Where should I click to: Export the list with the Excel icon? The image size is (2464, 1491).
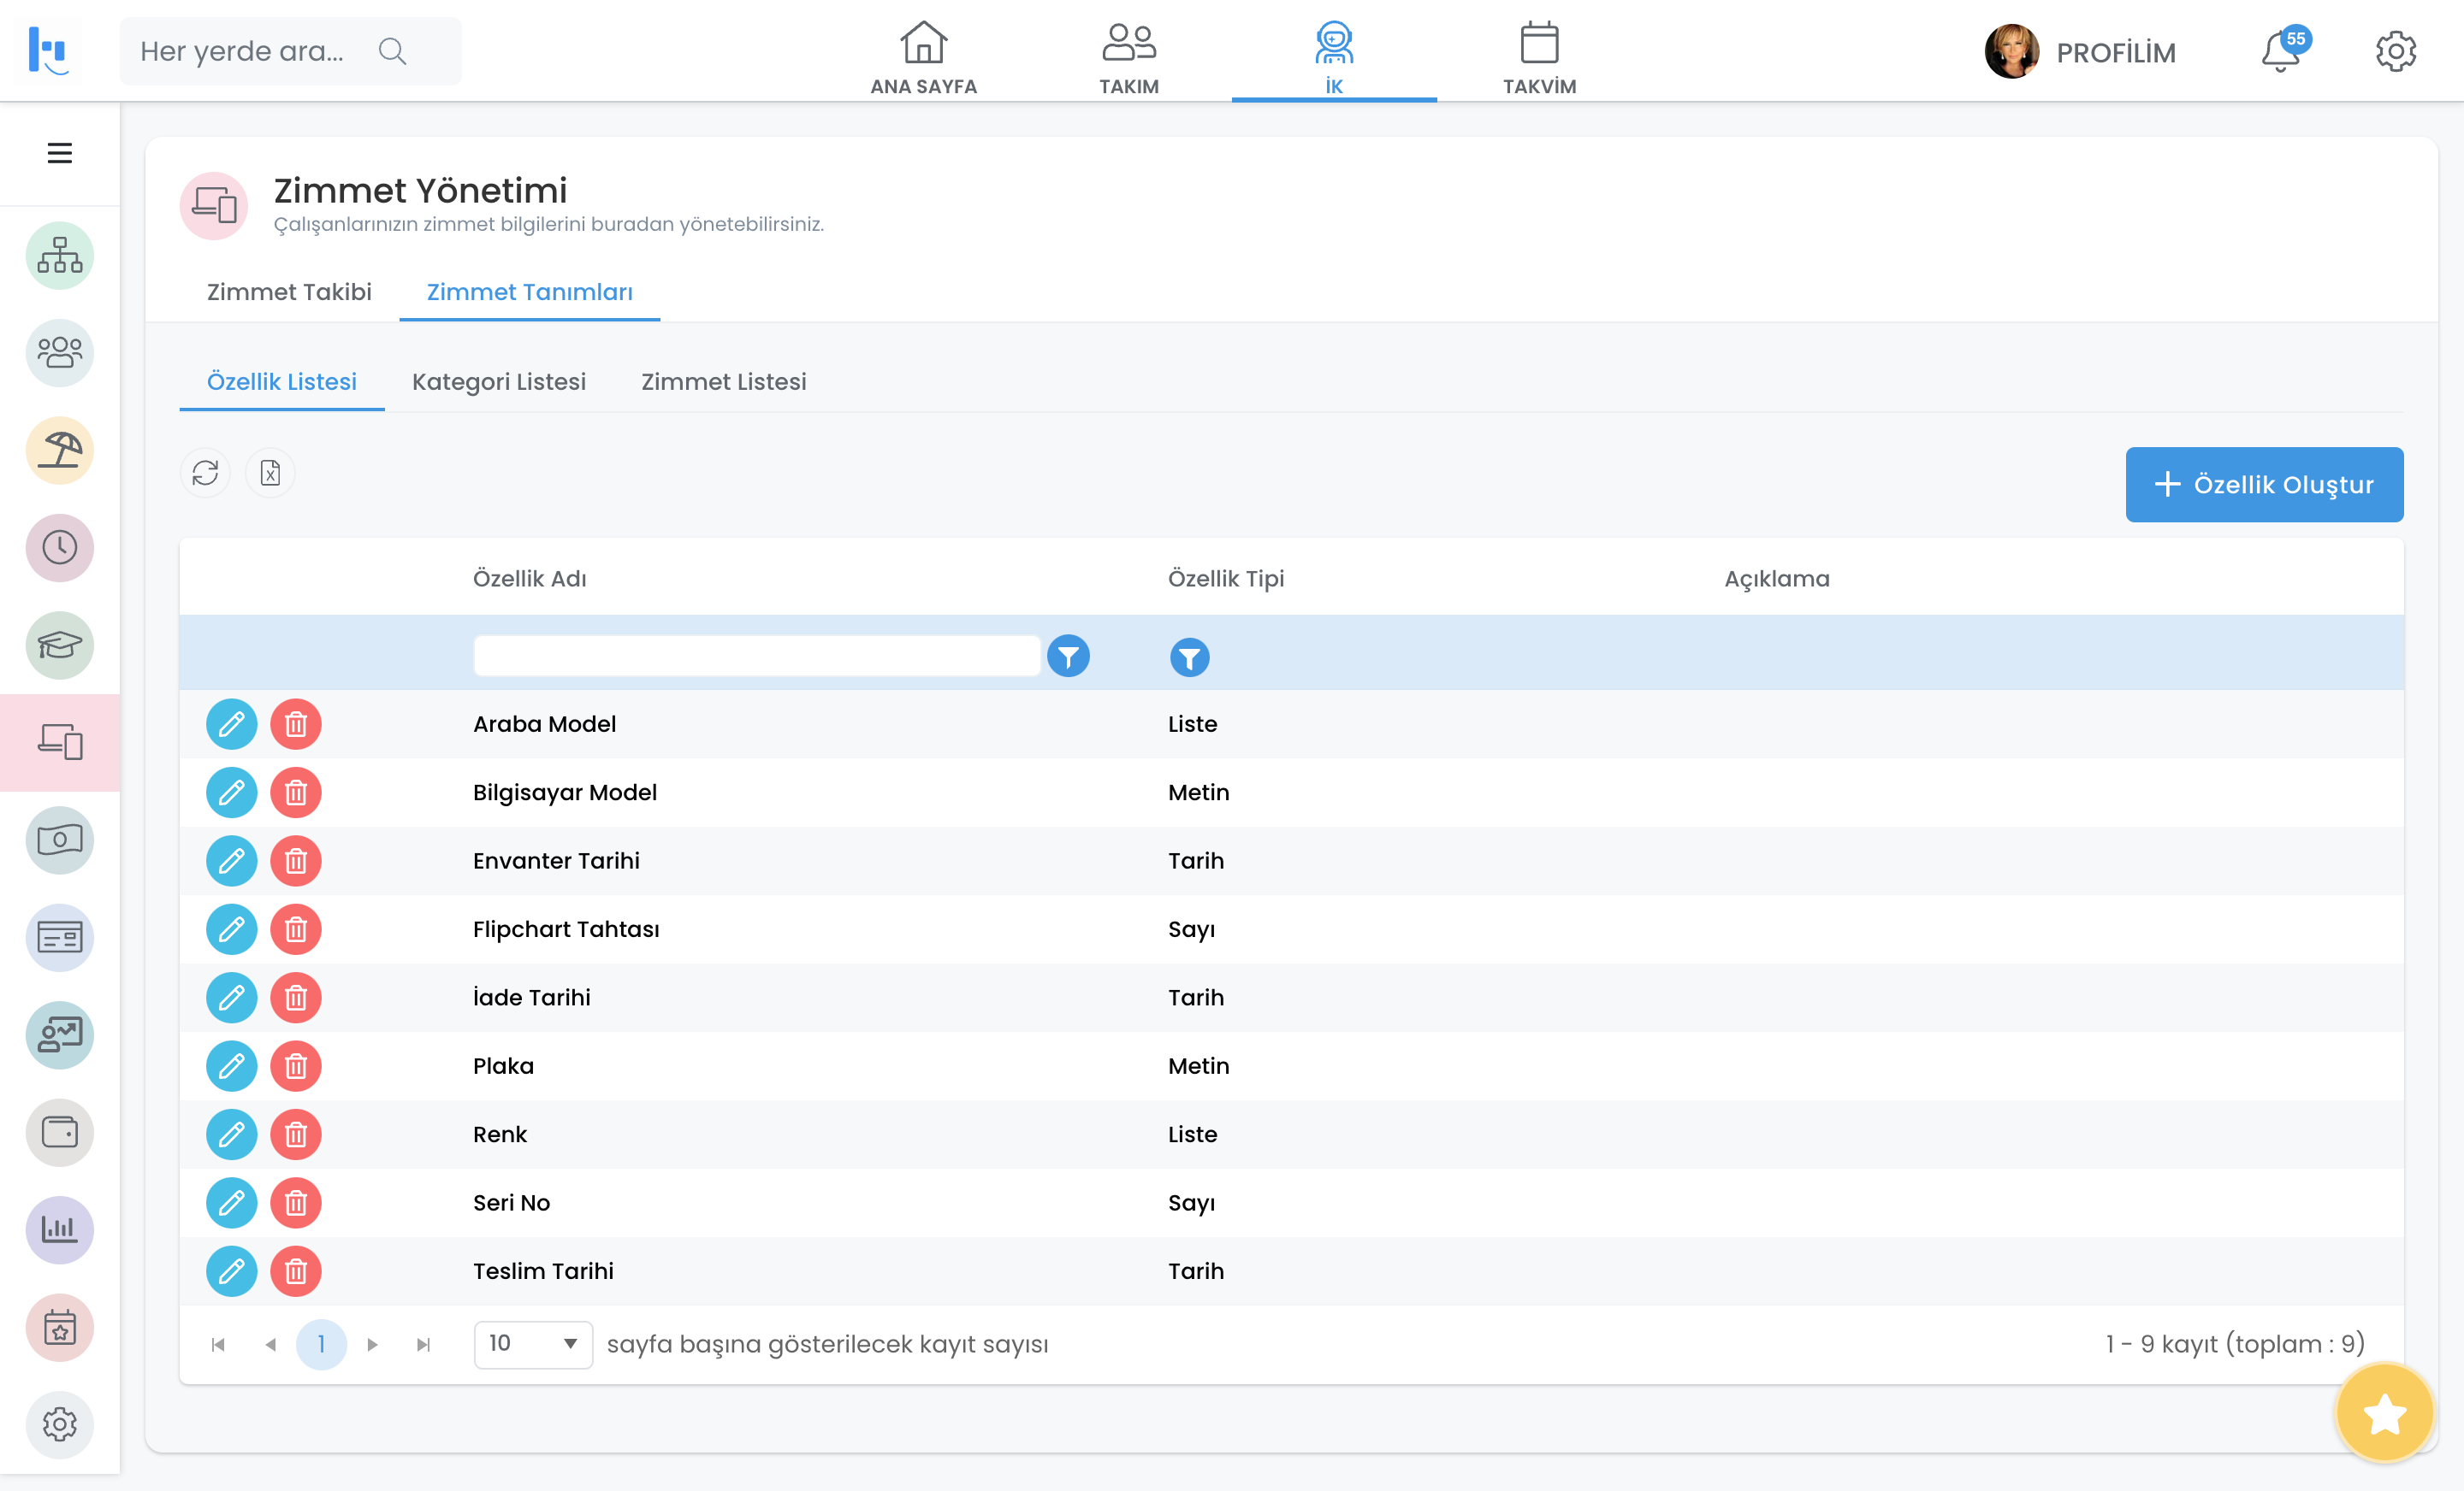270,473
